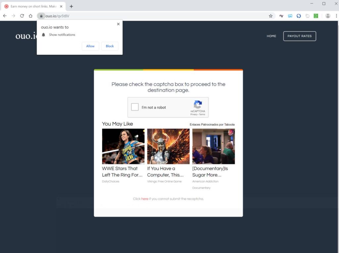Click the padlock icon in the address bar
Image resolution: width=339 pixels, height=253 pixels.
coord(41,16)
